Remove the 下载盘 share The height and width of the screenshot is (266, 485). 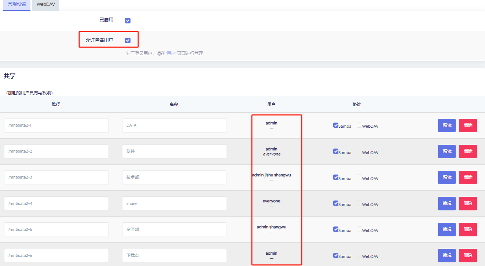pos(468,255)
